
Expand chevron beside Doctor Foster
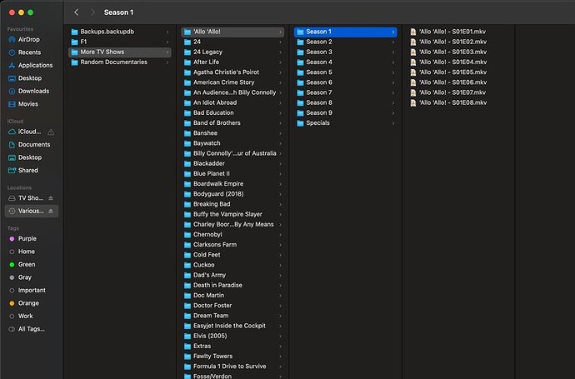click(280, 306)
